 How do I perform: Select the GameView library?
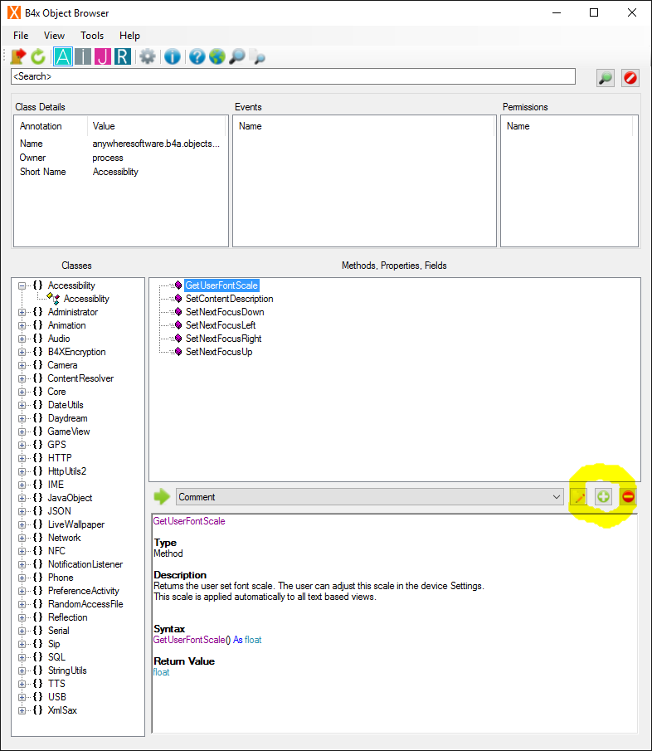pyautogui.click(x=69, y=432)
